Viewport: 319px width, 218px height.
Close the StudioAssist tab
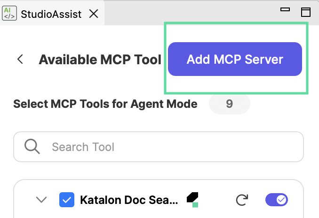point(94,14)
